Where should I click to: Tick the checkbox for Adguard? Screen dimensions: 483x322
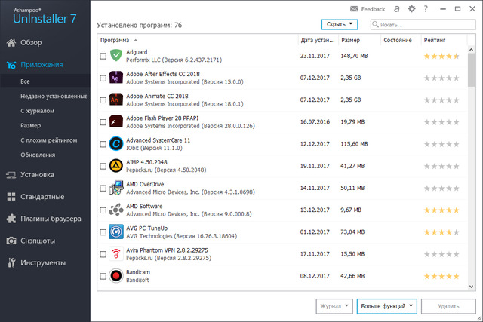click(x=103, y=56)
